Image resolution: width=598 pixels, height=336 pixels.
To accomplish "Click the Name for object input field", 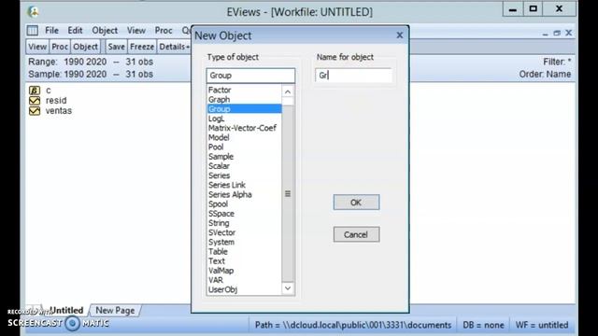I will [353, 76].
